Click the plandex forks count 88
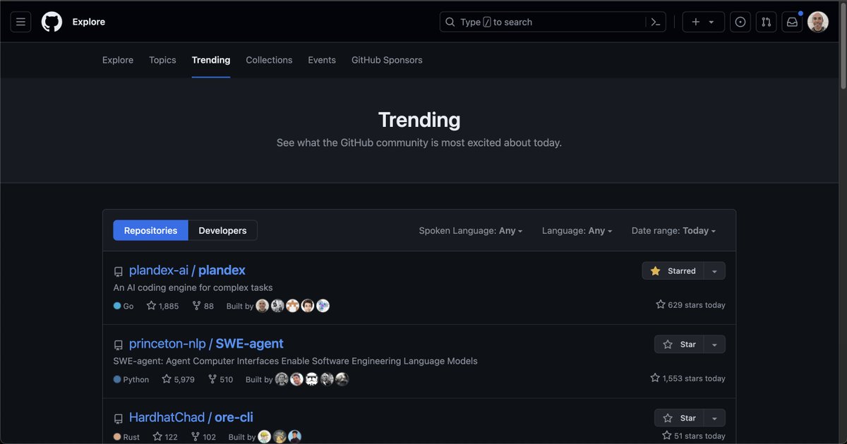The height and width of the screenshot is (444, 847). [203, 306]
